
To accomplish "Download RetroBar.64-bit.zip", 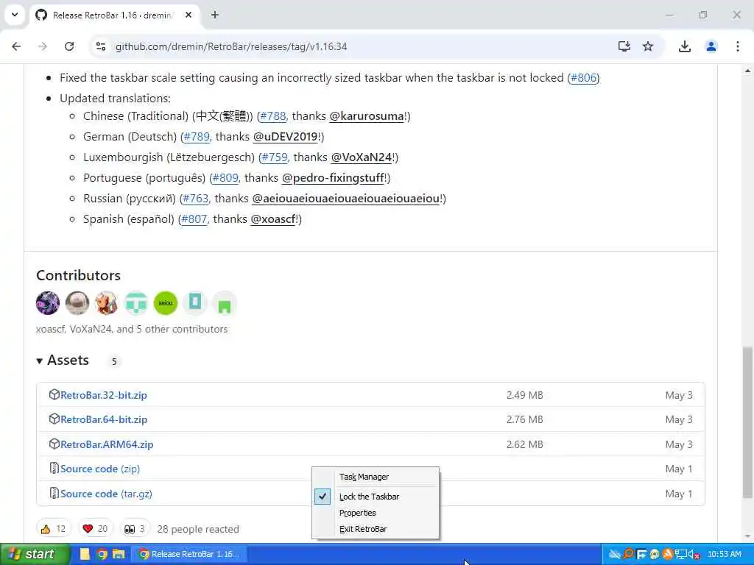I will tap(104, 419).
